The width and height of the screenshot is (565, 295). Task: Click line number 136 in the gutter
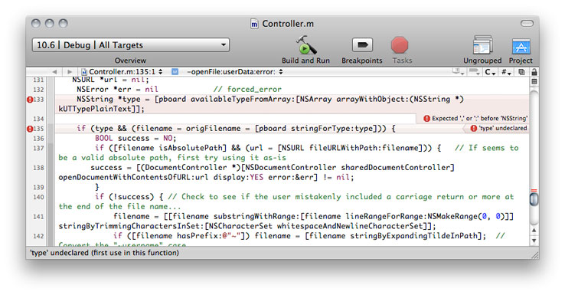click(x=38, y=139)
